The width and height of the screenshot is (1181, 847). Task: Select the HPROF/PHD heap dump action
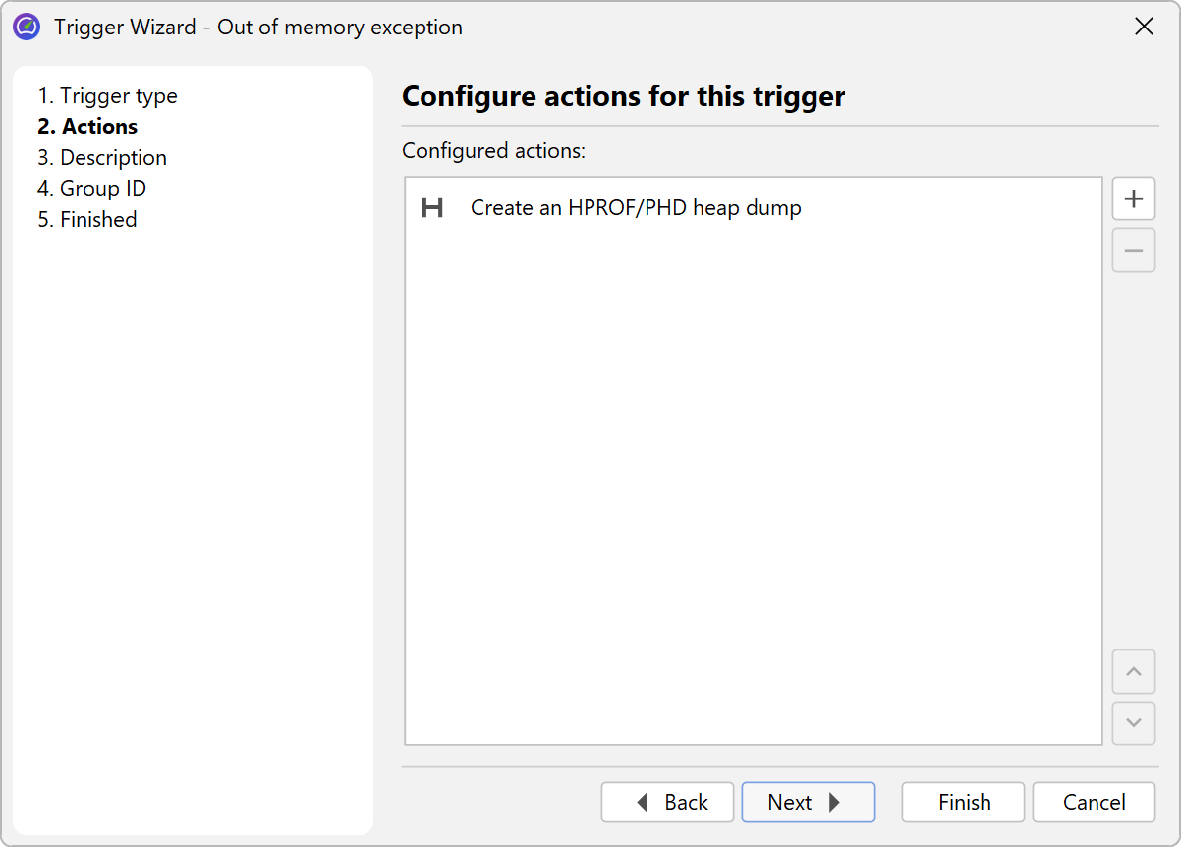[636, 208]
